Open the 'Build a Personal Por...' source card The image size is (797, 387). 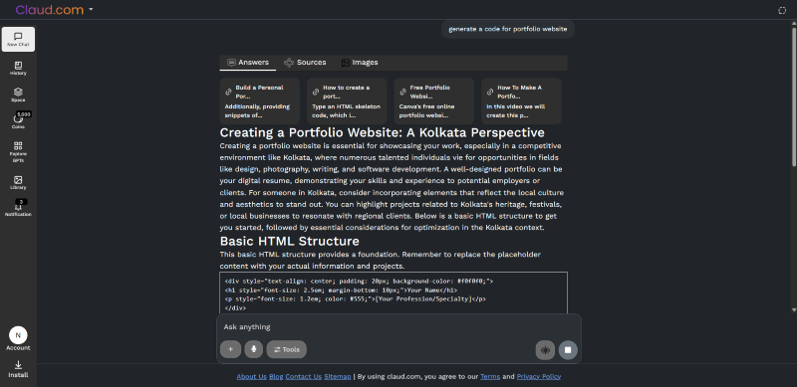click(260, 101)
